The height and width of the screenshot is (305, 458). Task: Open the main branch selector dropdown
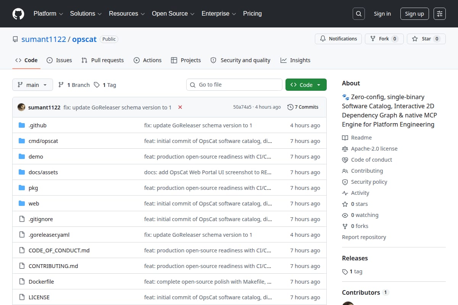[32, 85]
